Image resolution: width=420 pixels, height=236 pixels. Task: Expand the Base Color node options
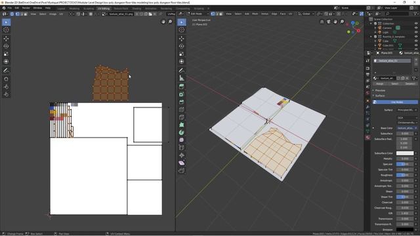coord(373,128)
